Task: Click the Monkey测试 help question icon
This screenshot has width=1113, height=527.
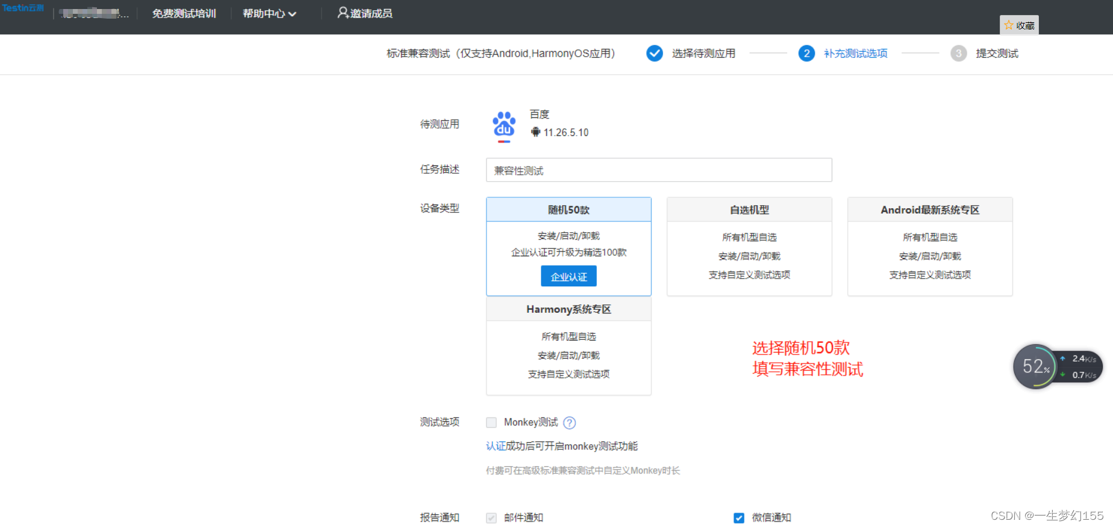Action: pyautogui.click(x=569, y=423)
